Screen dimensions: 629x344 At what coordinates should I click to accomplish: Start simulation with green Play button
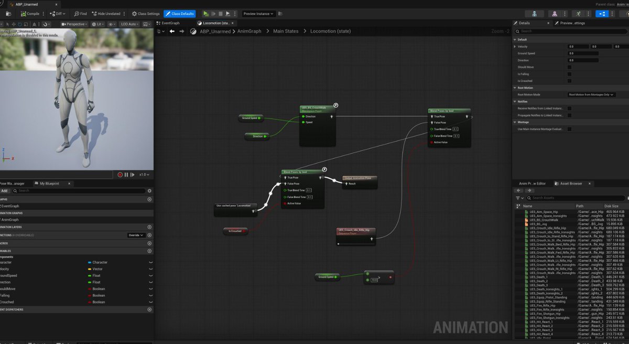pos(206,14)
